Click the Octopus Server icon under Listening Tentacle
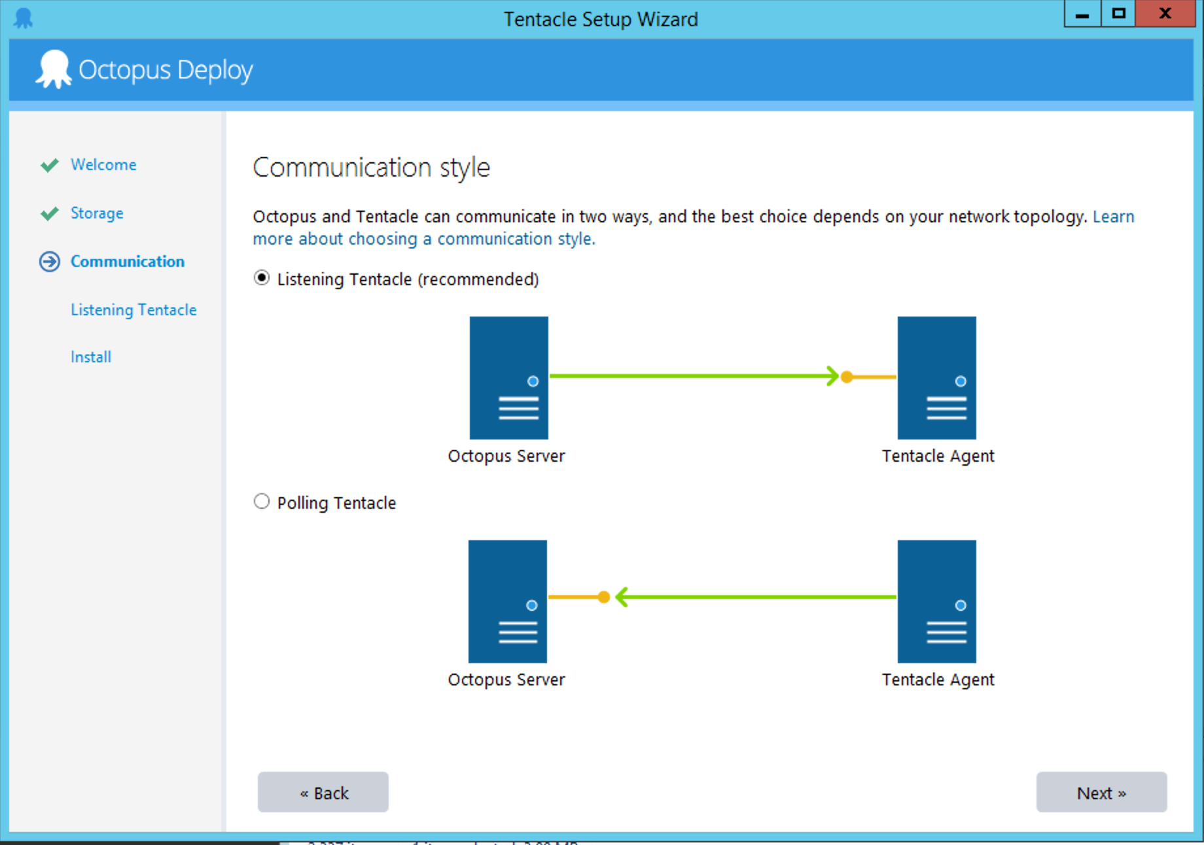The image size is (1204, 845). [x=508, y=377]
